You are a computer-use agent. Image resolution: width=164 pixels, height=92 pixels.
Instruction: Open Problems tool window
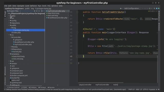click(33, 87)
